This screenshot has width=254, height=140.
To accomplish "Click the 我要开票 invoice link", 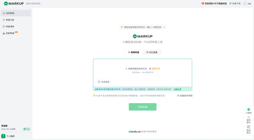I will click(235, 4).
